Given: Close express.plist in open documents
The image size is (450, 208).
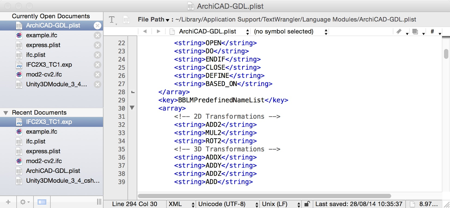Looking at the screenshot, I should pos(98,45).
